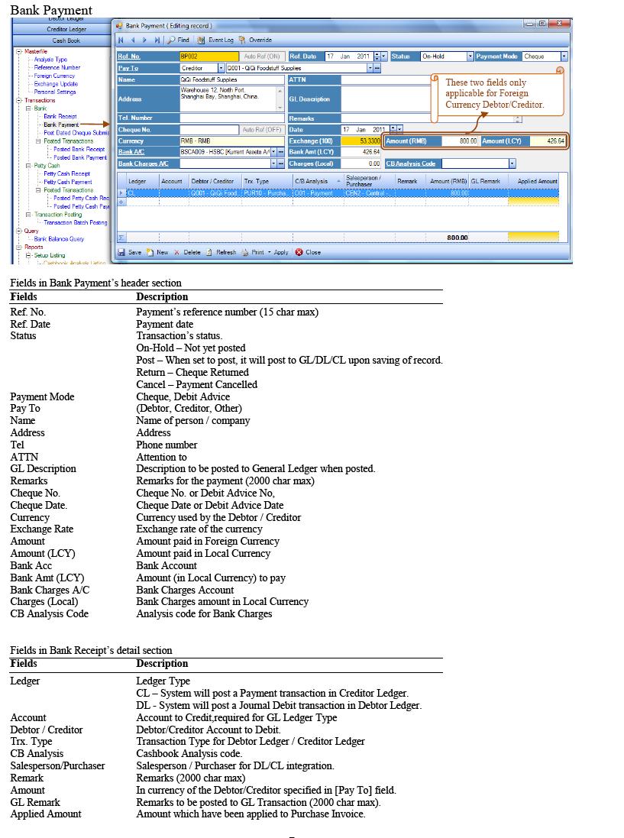Open the Creditor Ledger module tab
The width and height of the screenshot is (624, 838).
(66, 29)
